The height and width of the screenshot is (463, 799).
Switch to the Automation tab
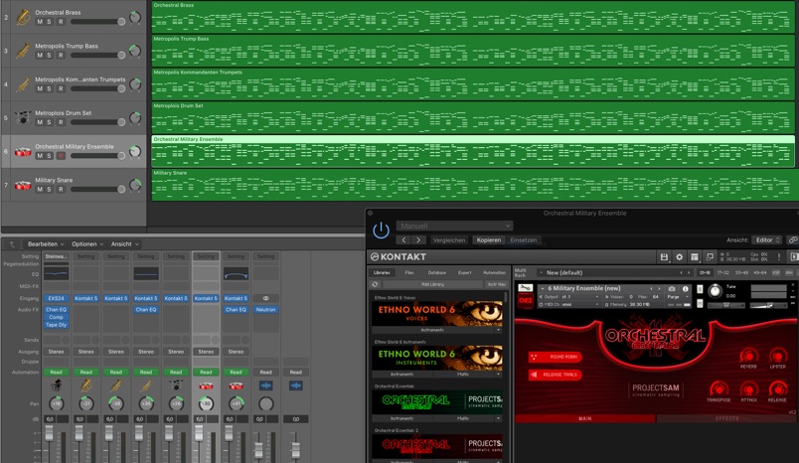(494, 272)
